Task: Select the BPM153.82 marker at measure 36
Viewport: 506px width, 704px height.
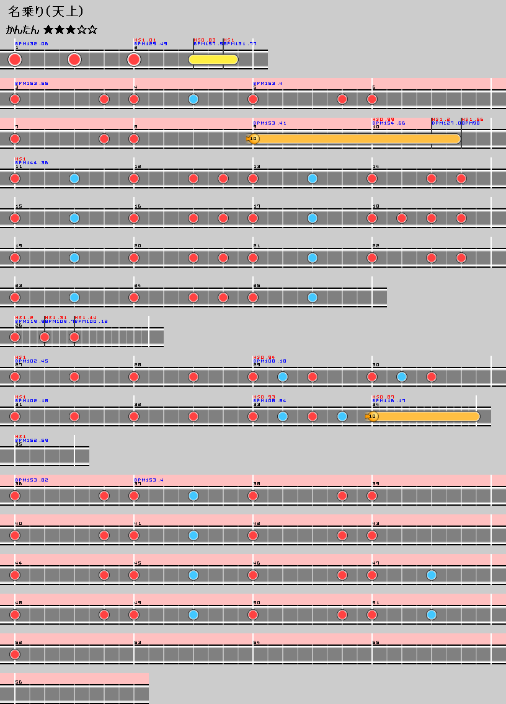Action: tap(32, 480)
